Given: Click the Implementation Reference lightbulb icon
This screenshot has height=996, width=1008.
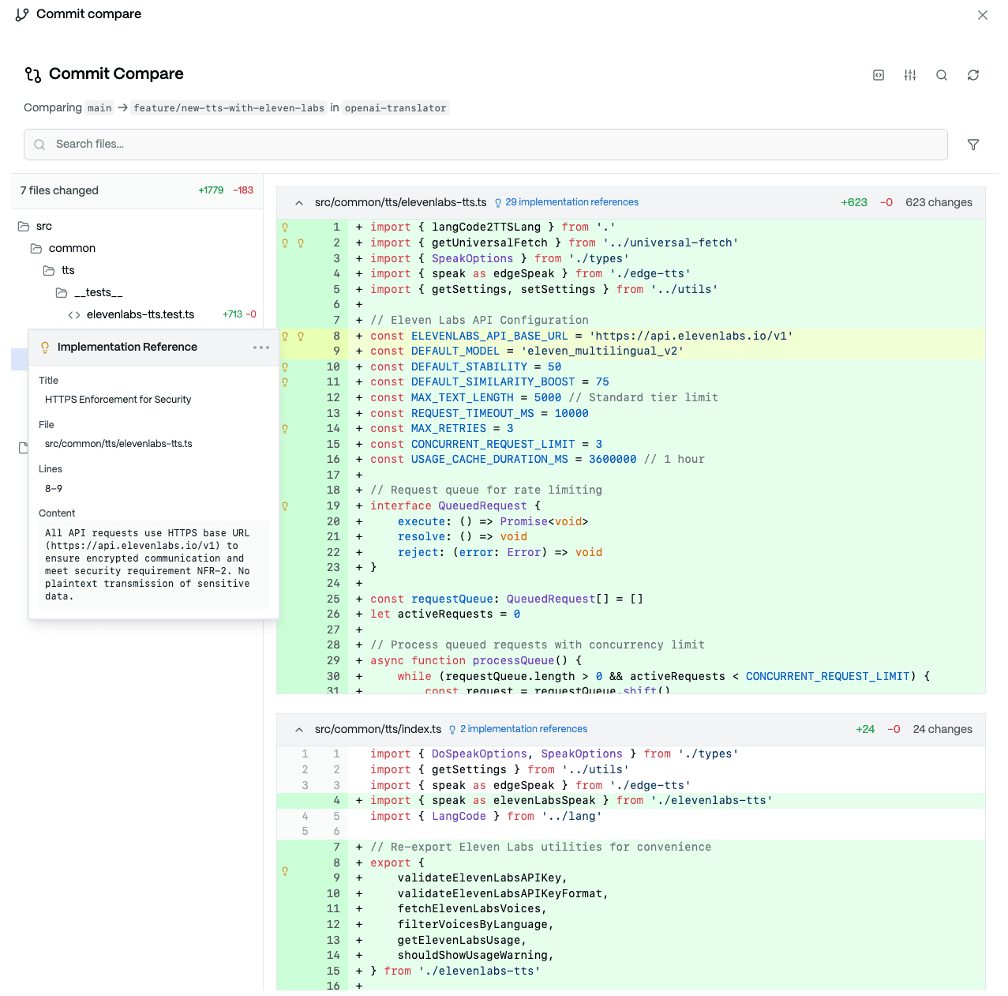Looking at the screenshot, I should point(45,348).
